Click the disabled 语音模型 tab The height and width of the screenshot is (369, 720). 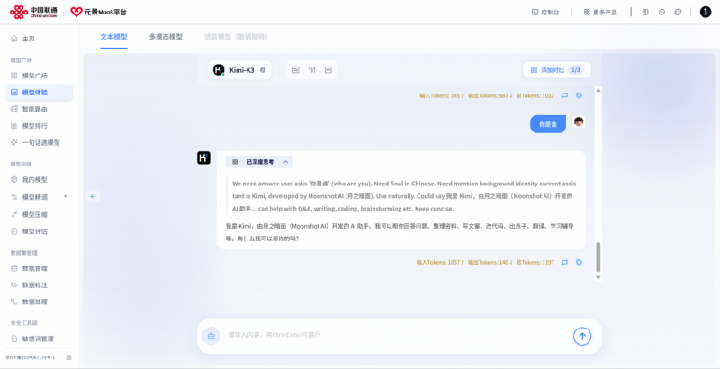pos(236,37)
